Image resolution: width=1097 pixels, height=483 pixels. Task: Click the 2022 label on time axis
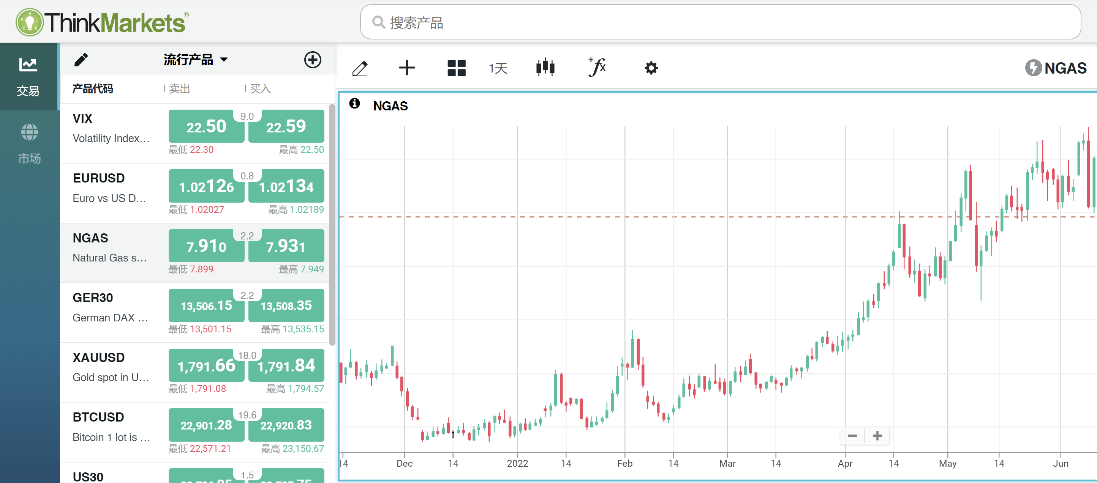pos(517,463)
